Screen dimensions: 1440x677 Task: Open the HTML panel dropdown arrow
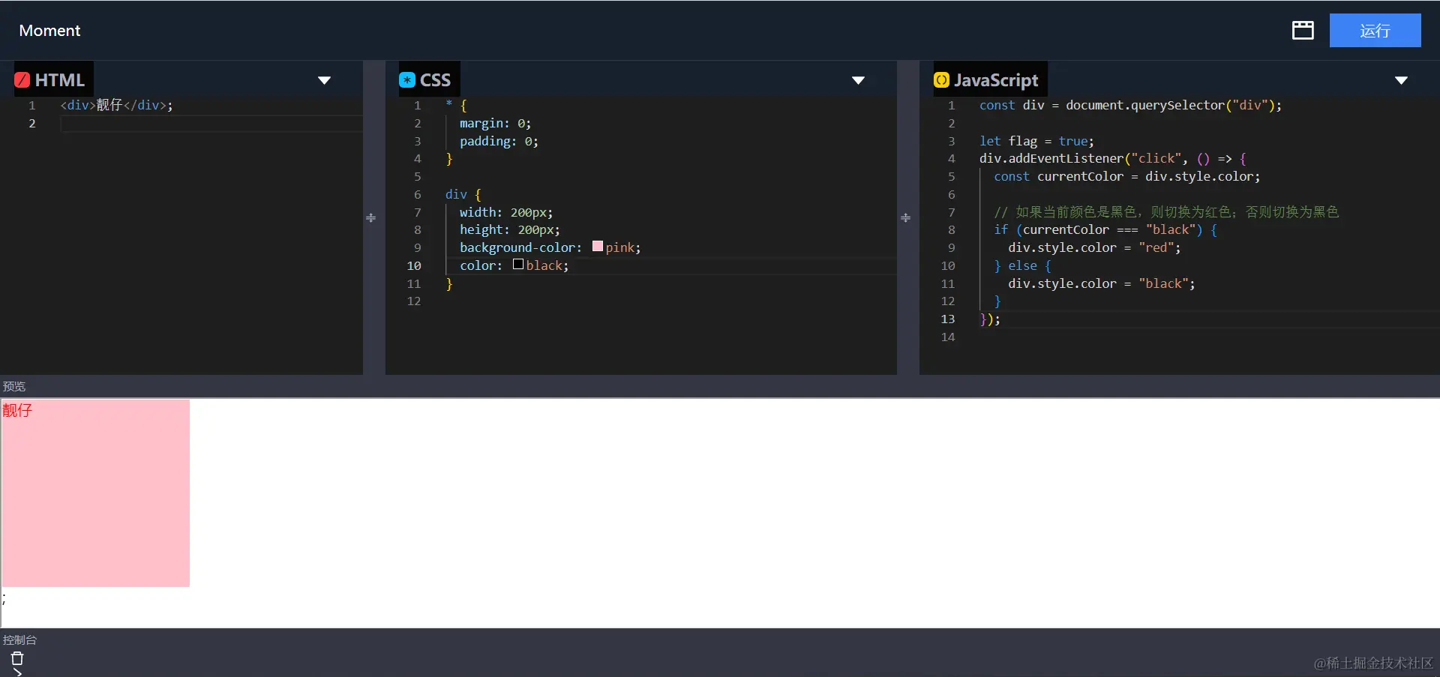point(324,80)
